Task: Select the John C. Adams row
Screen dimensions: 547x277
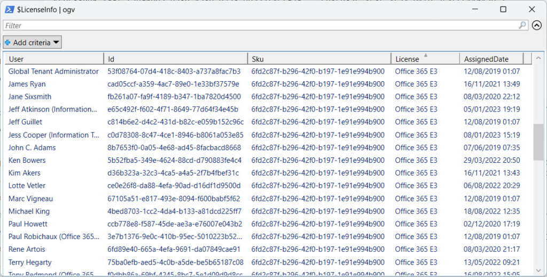Action: pos(268,147)
